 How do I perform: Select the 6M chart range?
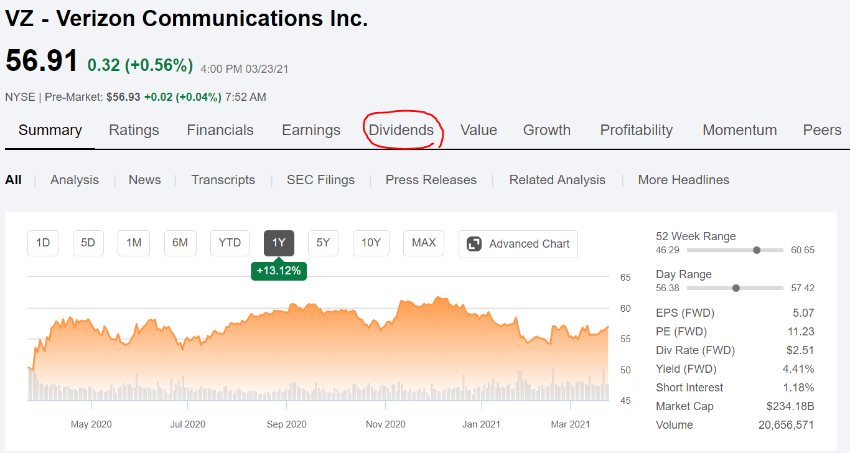click(180, 243)
